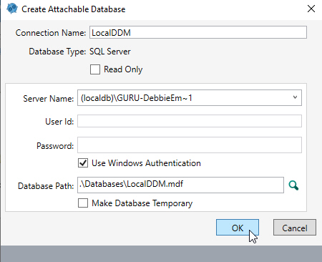Focus the Connection Name field containing LocalDDM
Image resolution: width=322 pixels, height=262 pixels.
[x=198, y=32]
